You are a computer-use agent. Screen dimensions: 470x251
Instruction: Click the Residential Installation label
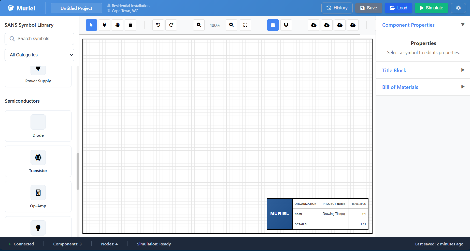[x=131, y=6]
